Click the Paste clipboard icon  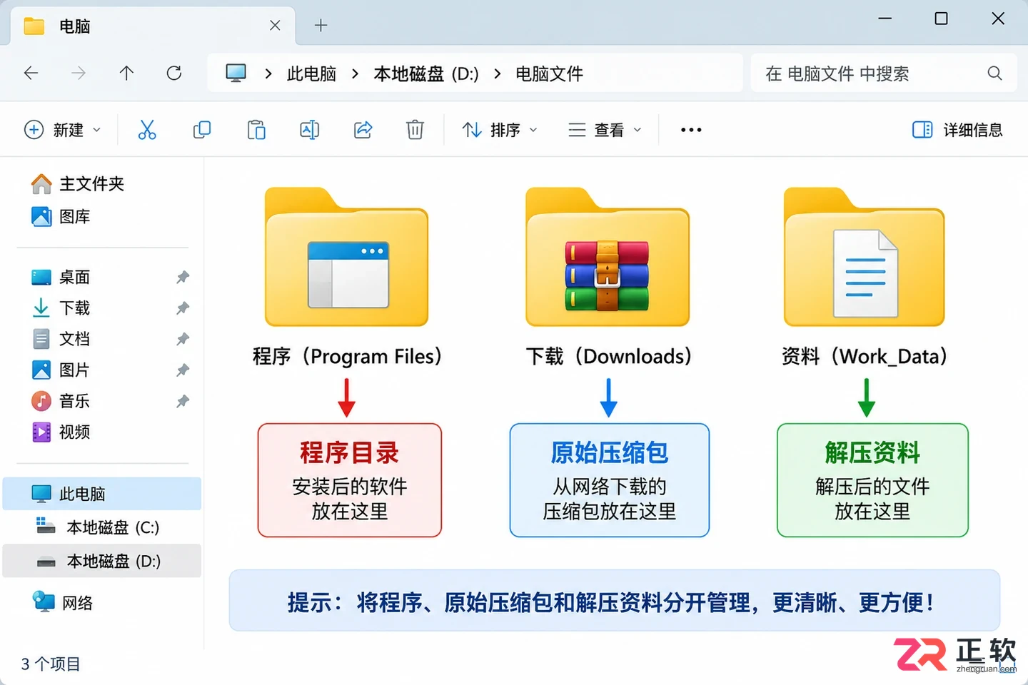[256, 130]
